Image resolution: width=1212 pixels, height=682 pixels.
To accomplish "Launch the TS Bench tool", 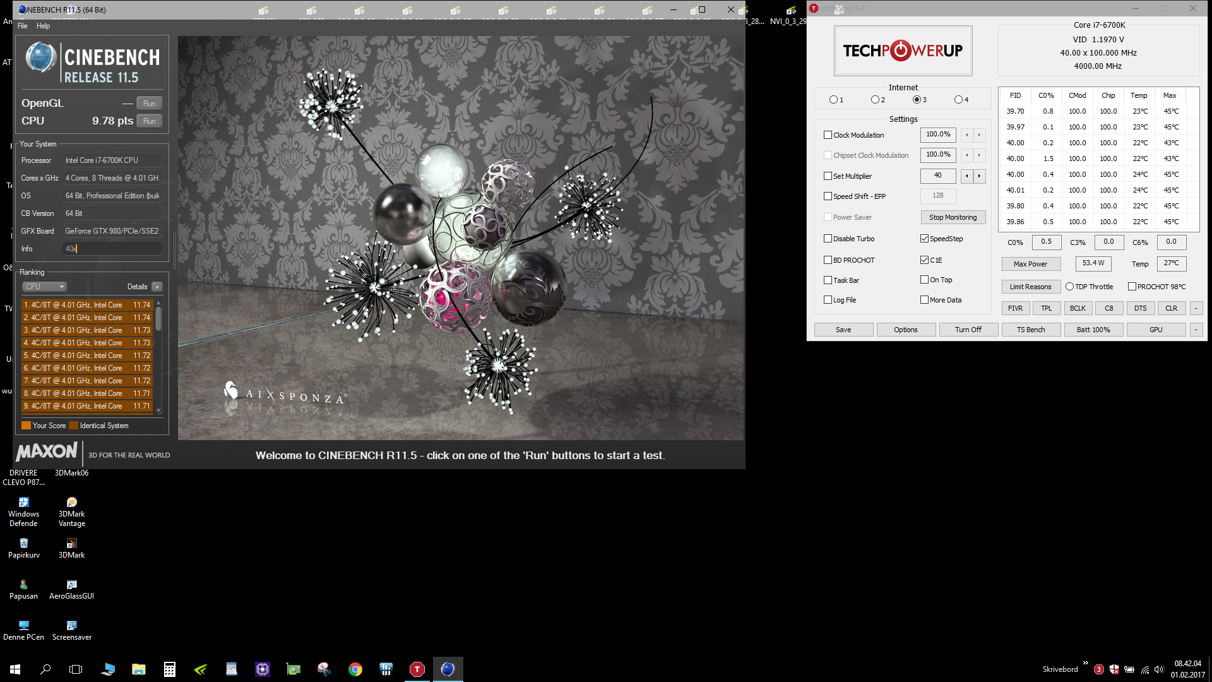I will tap(1031, 330).
